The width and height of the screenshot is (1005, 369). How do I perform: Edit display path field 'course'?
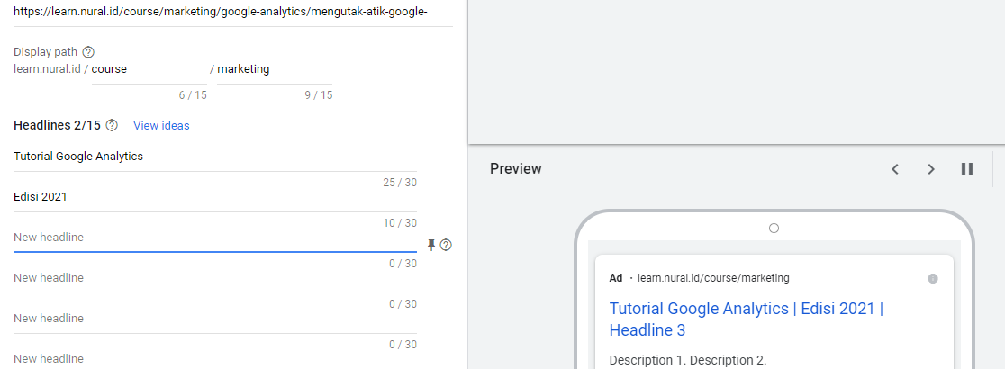[x=149, y=69]
